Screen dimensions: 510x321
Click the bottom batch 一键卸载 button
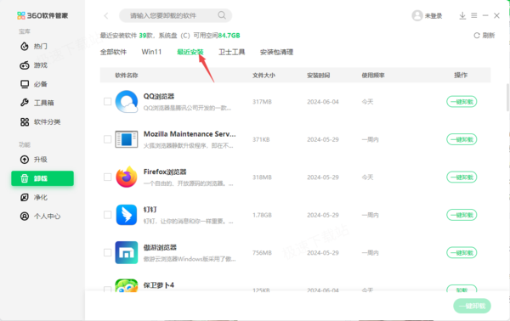(x=473, y=306)
